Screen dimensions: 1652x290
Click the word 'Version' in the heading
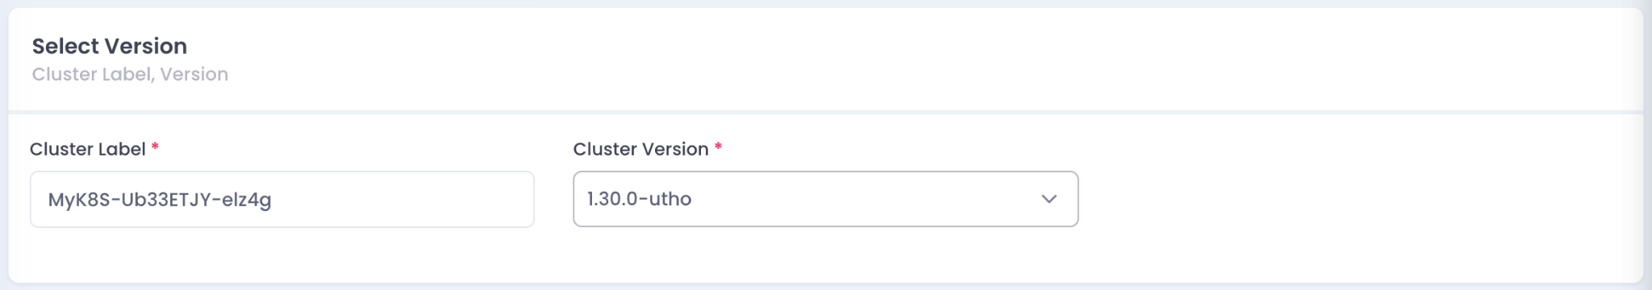click(147, 46)
